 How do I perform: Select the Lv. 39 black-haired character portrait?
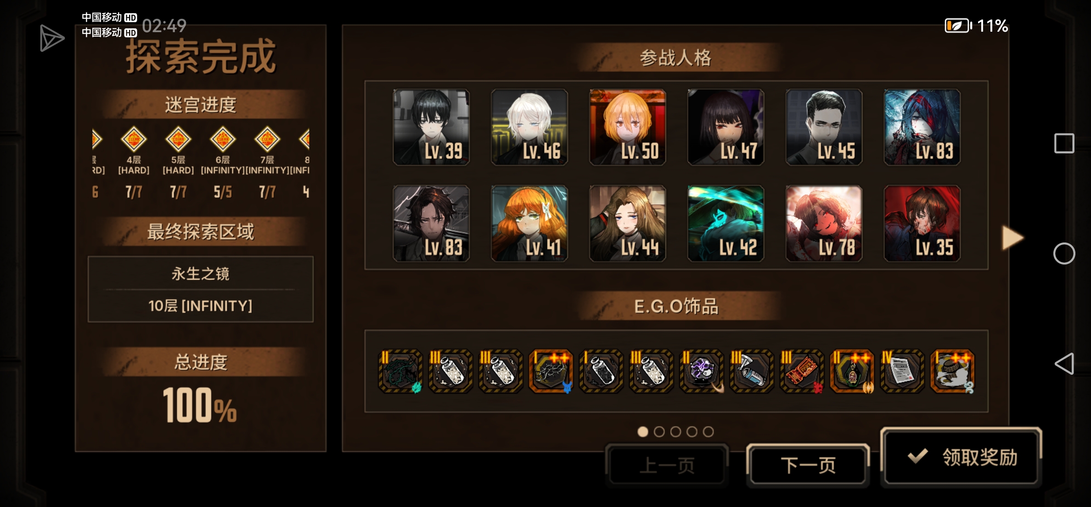(x=431, y=127)
